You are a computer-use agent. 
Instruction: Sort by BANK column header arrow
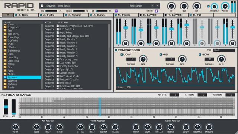pos(5,22)
